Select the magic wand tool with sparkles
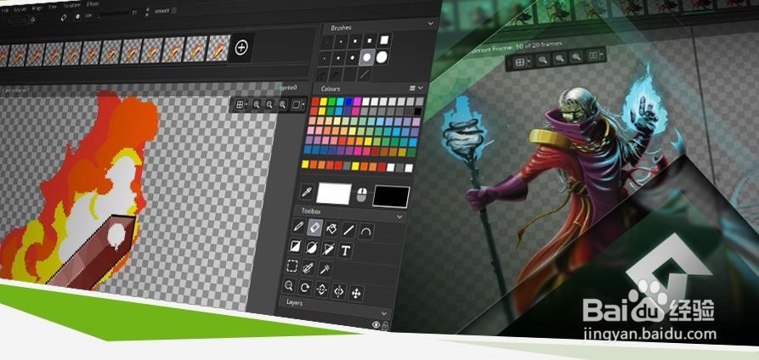759x360 pixels. (325, 269)
